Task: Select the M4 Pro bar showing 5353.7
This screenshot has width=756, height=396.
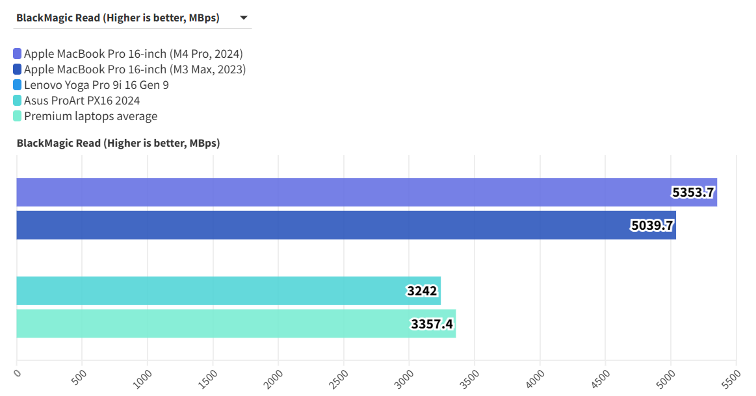Action: [325, 192]
